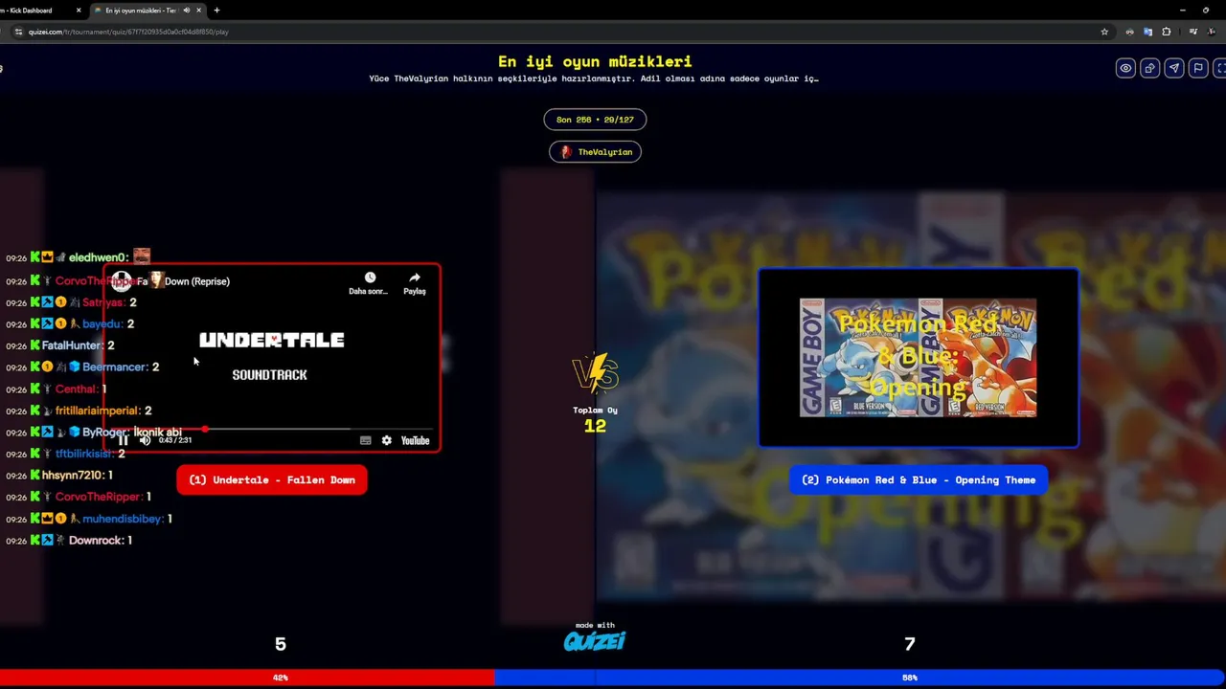Viewport: 1226px width, 689px height.
Task: Click chat user tftbilirkisisi
Action: (x=84, y=454)
